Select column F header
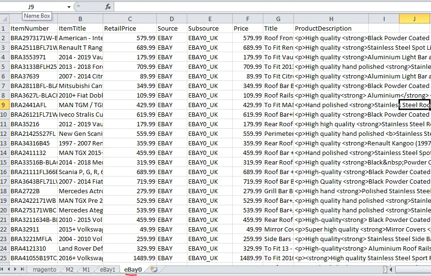 point(248,19)
